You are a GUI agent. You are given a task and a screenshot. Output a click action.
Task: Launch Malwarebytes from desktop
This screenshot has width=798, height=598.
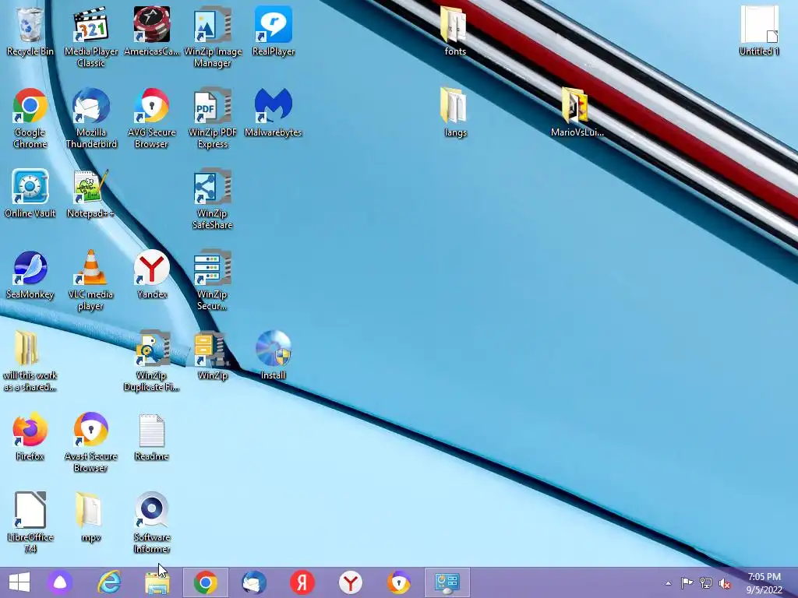point(274,112)
